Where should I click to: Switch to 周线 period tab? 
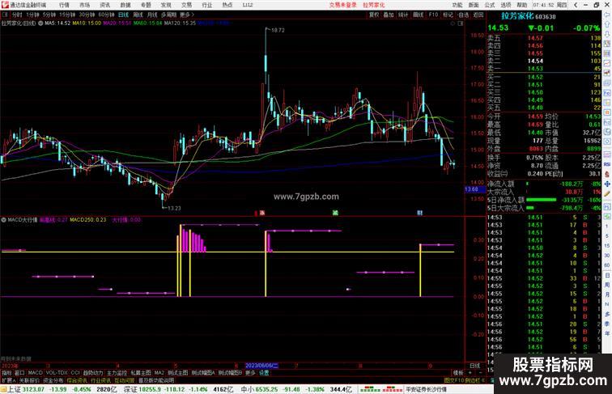(138, 15)
